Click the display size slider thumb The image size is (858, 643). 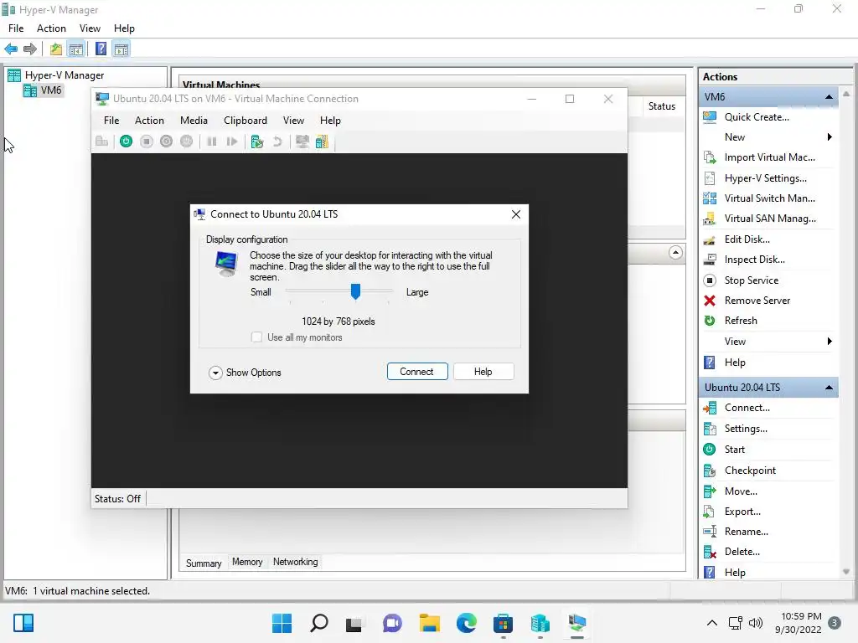click(x=355, y=292)
